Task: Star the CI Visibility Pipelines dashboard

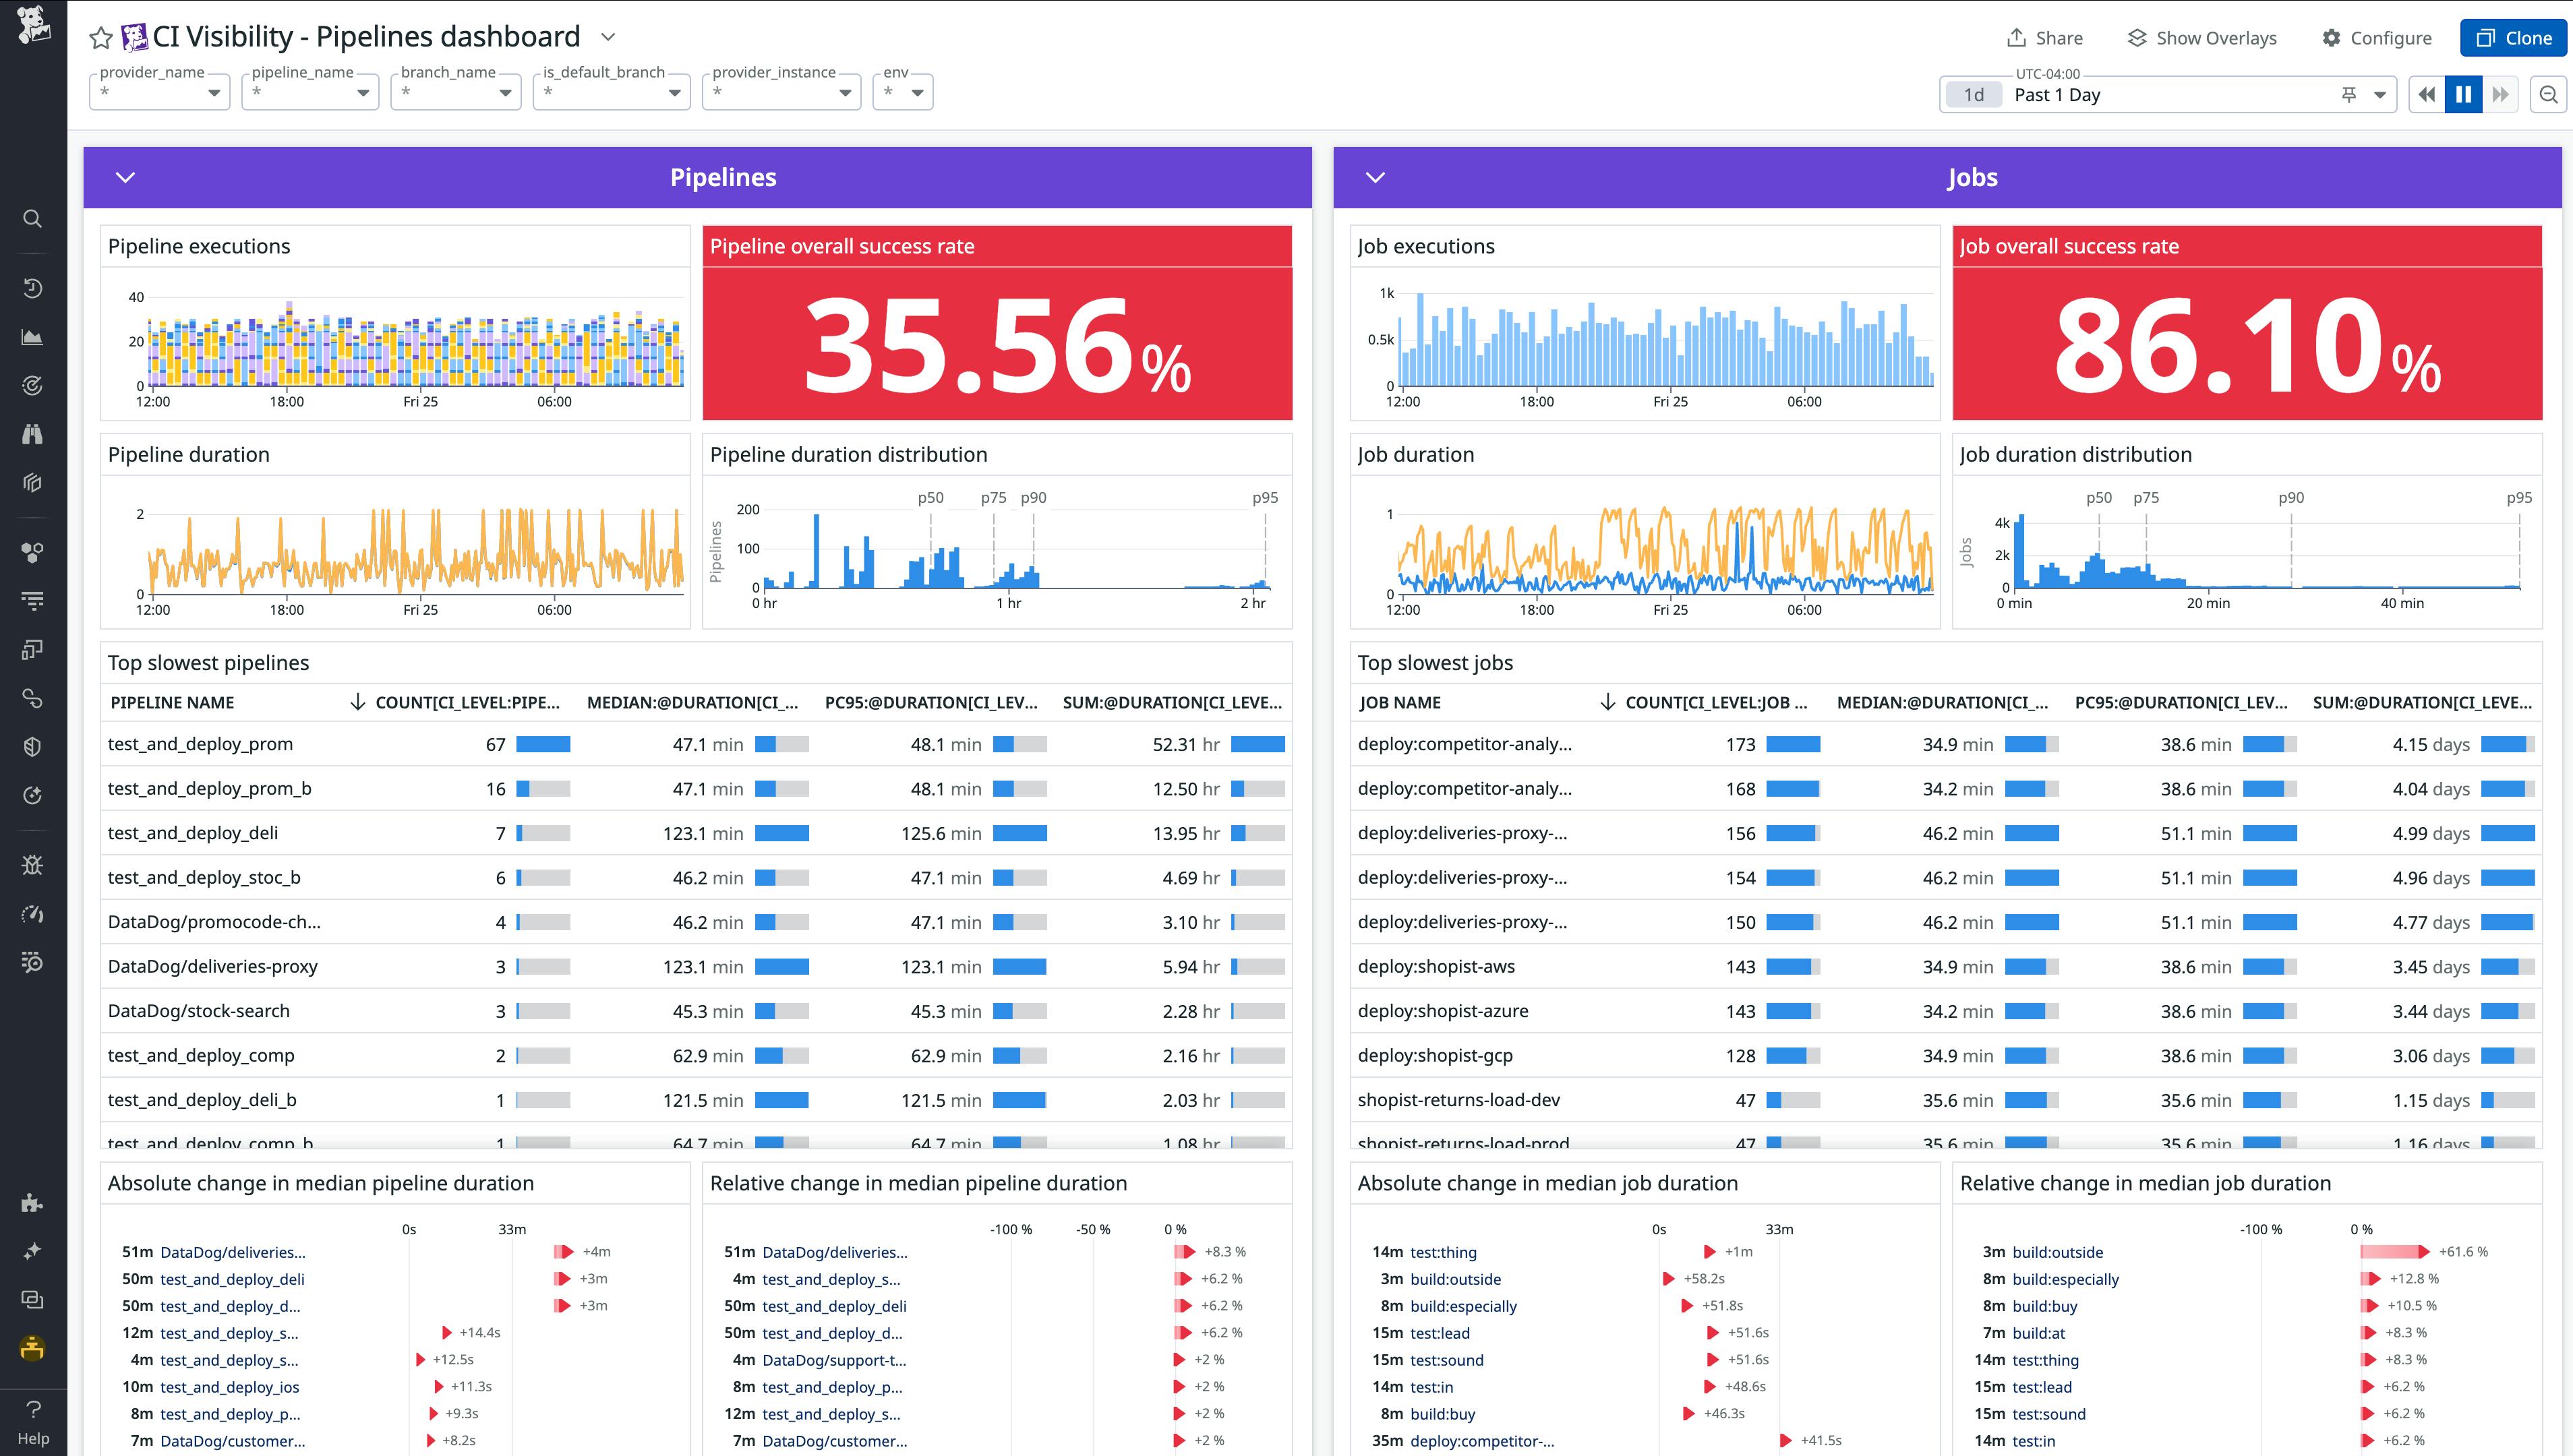Action: point(100,38)
